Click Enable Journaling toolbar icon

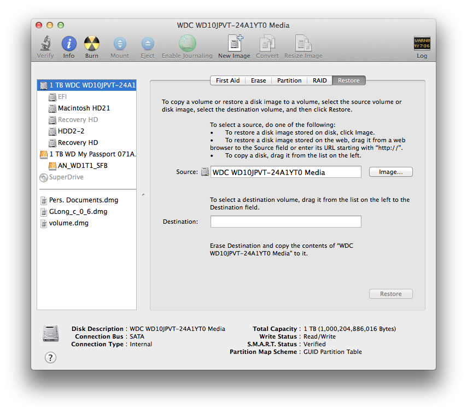click(x=188, y=43)
